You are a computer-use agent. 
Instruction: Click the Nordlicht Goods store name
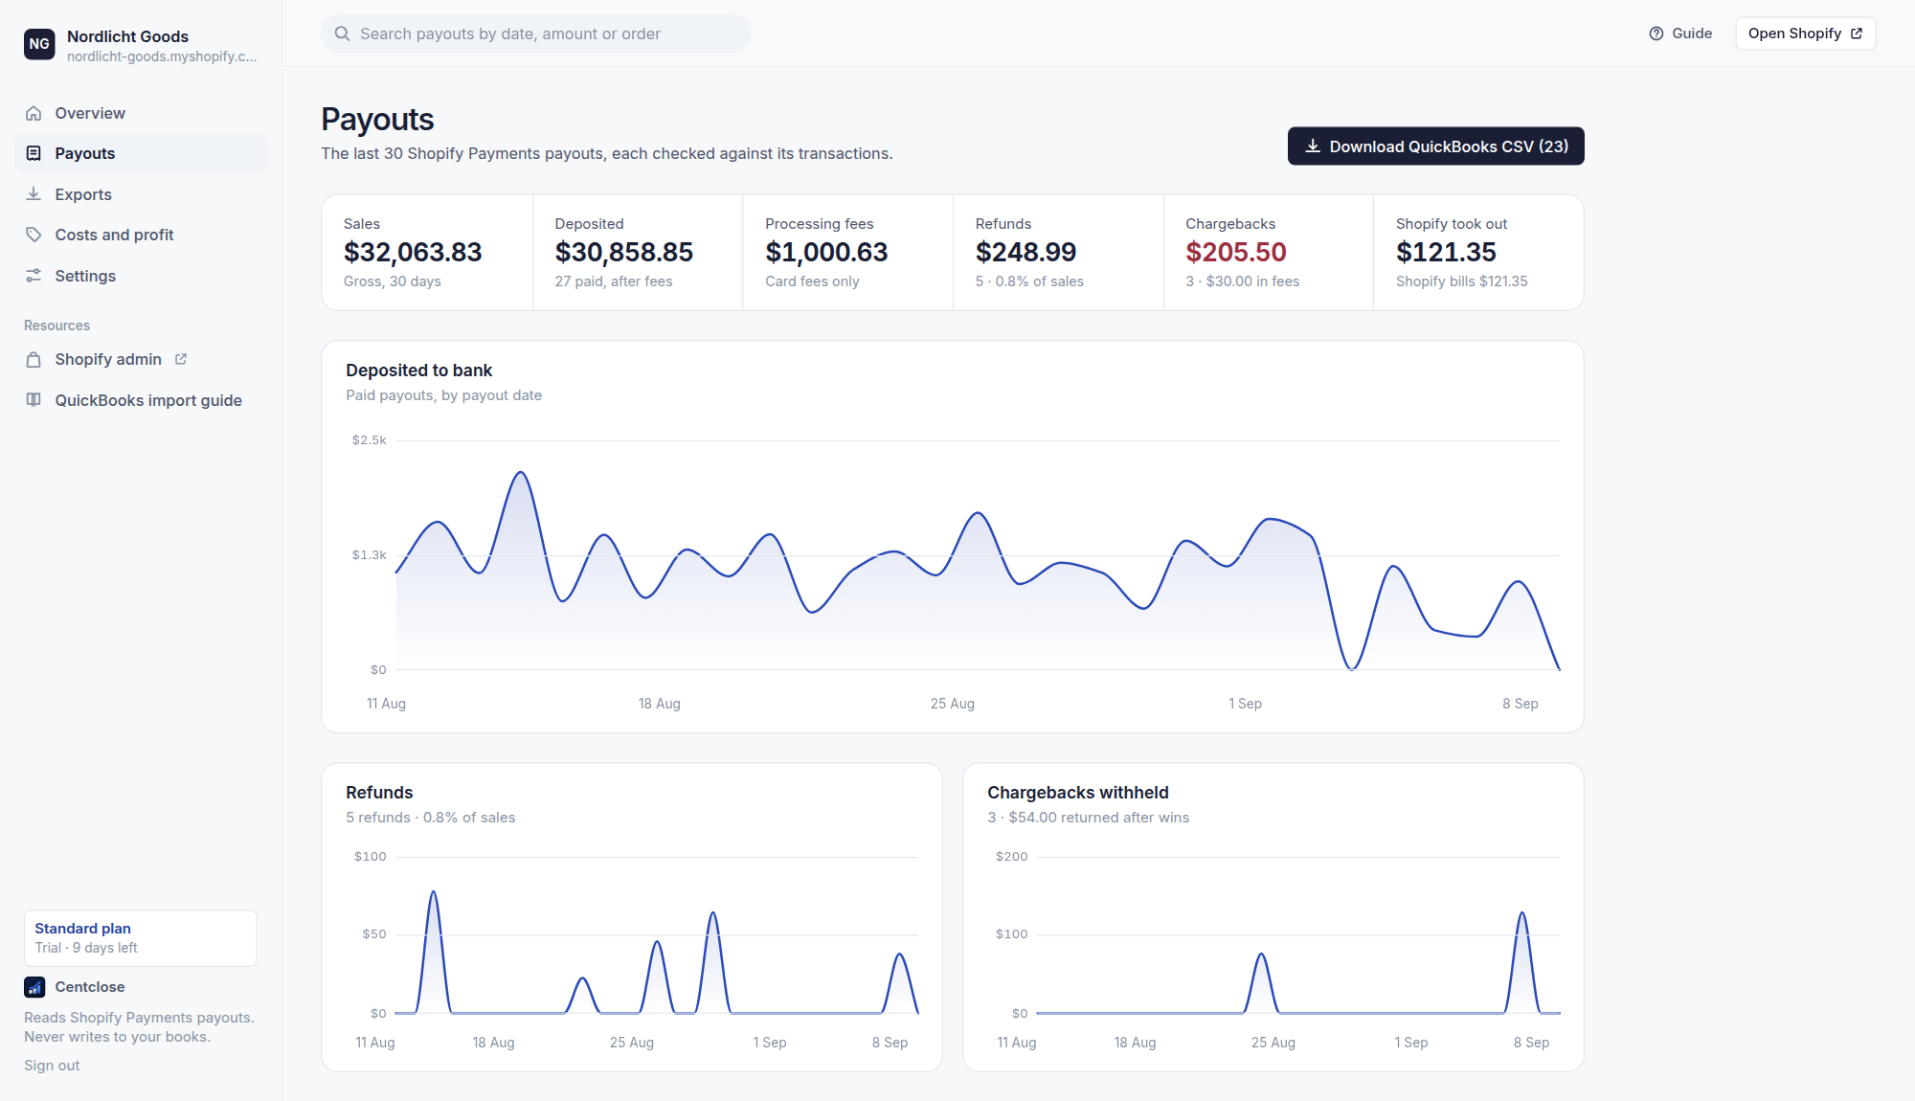(127, 36)
